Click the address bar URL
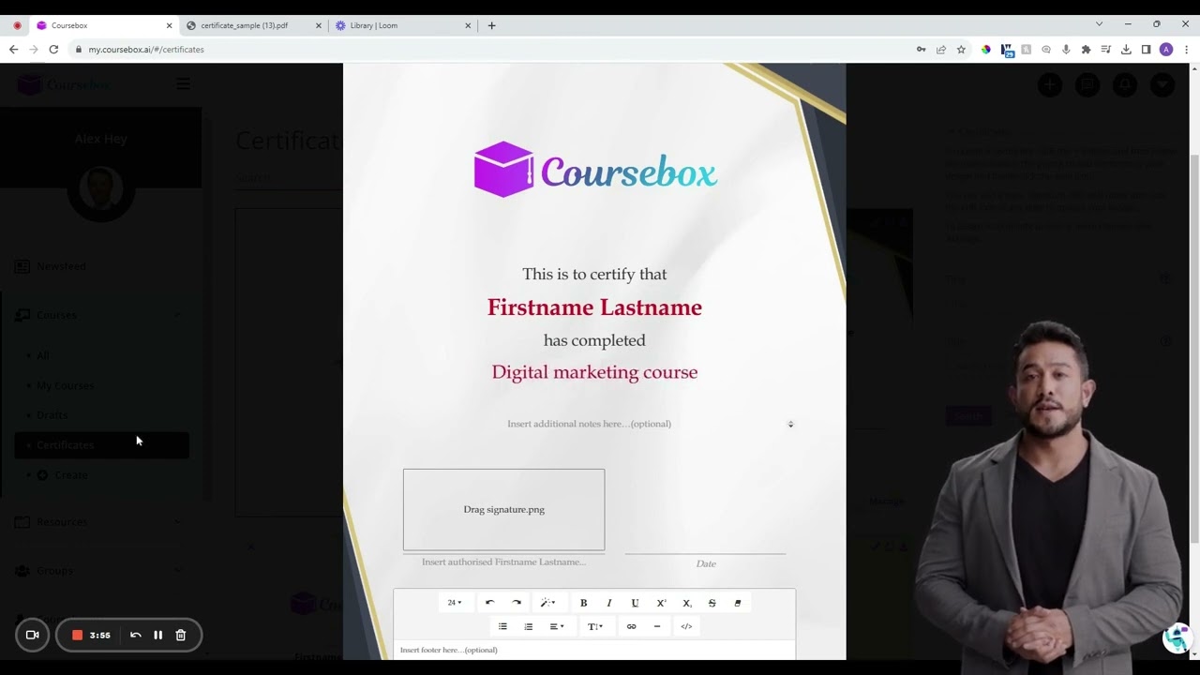This screenshot has height=675, width=1200. pyautogui.click(x=146, y=50)
